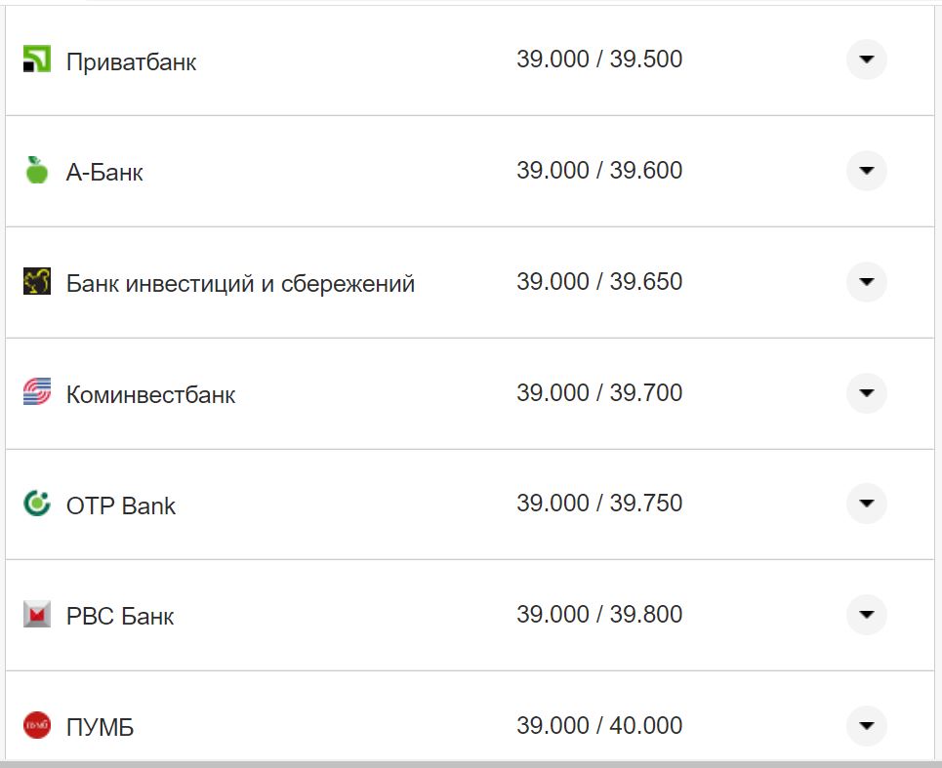Click the Коминвестбанк bank name
942x768 pixels.
150,395
